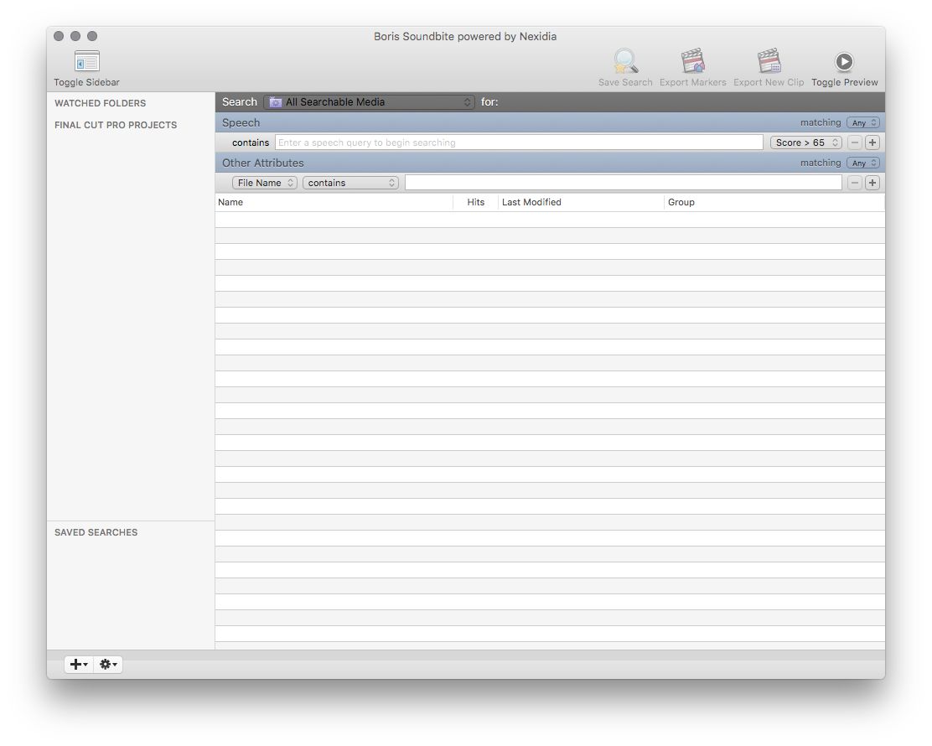Remove the speech criterion with minus button
932x746 pixels.
click(855, 142)
